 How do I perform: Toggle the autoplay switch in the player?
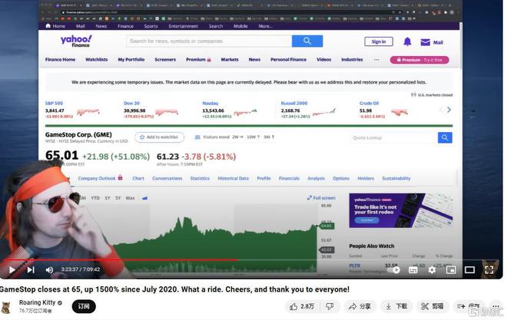click(x=394, y=269)
